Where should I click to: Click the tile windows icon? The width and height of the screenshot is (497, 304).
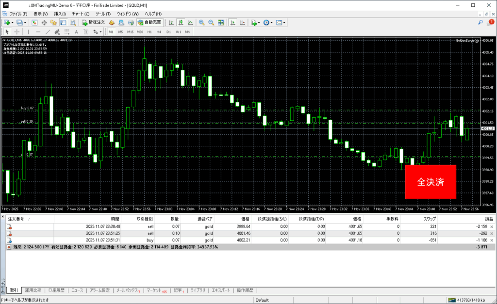click(221, 22)
